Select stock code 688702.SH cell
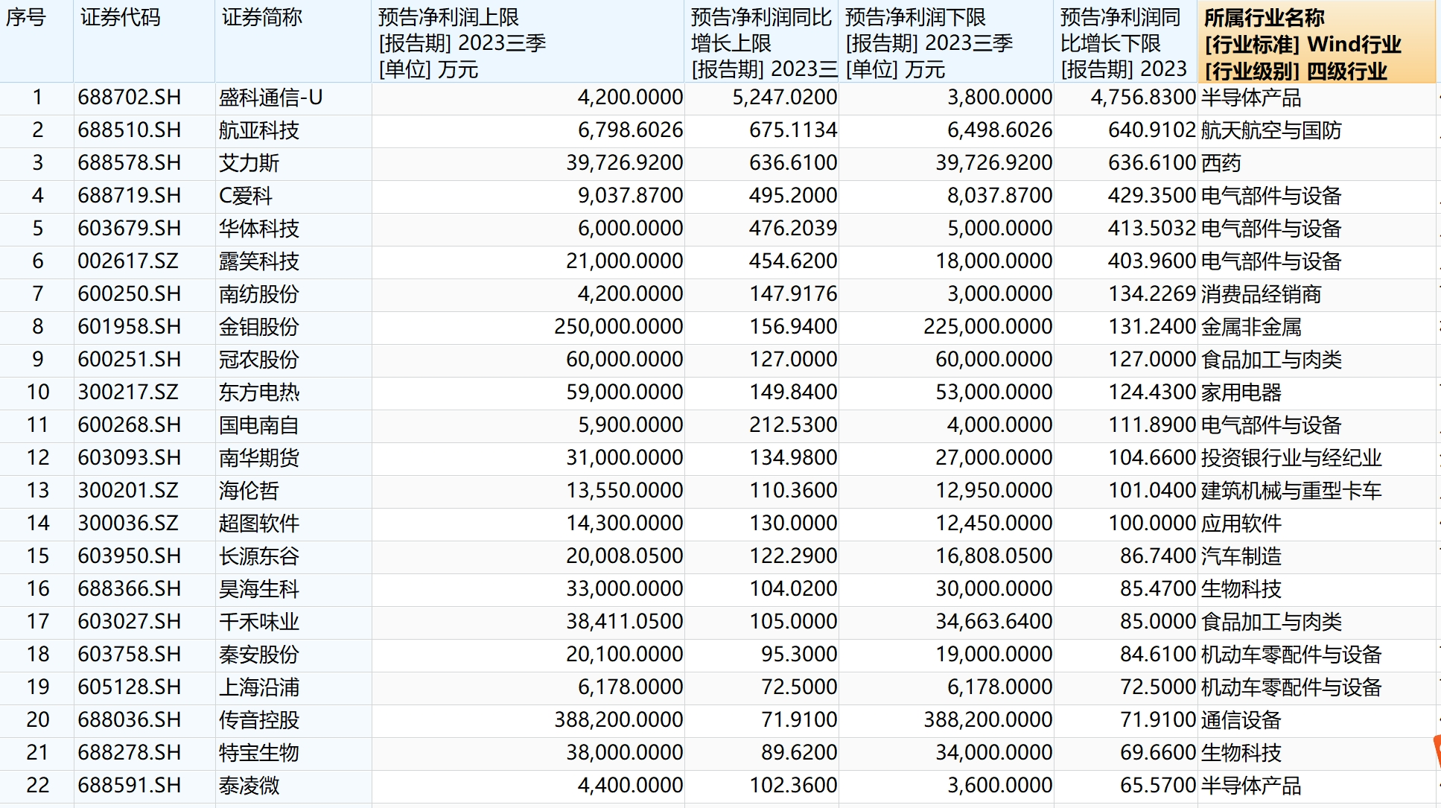This screenshot has width=1441, height=808. 129,98
